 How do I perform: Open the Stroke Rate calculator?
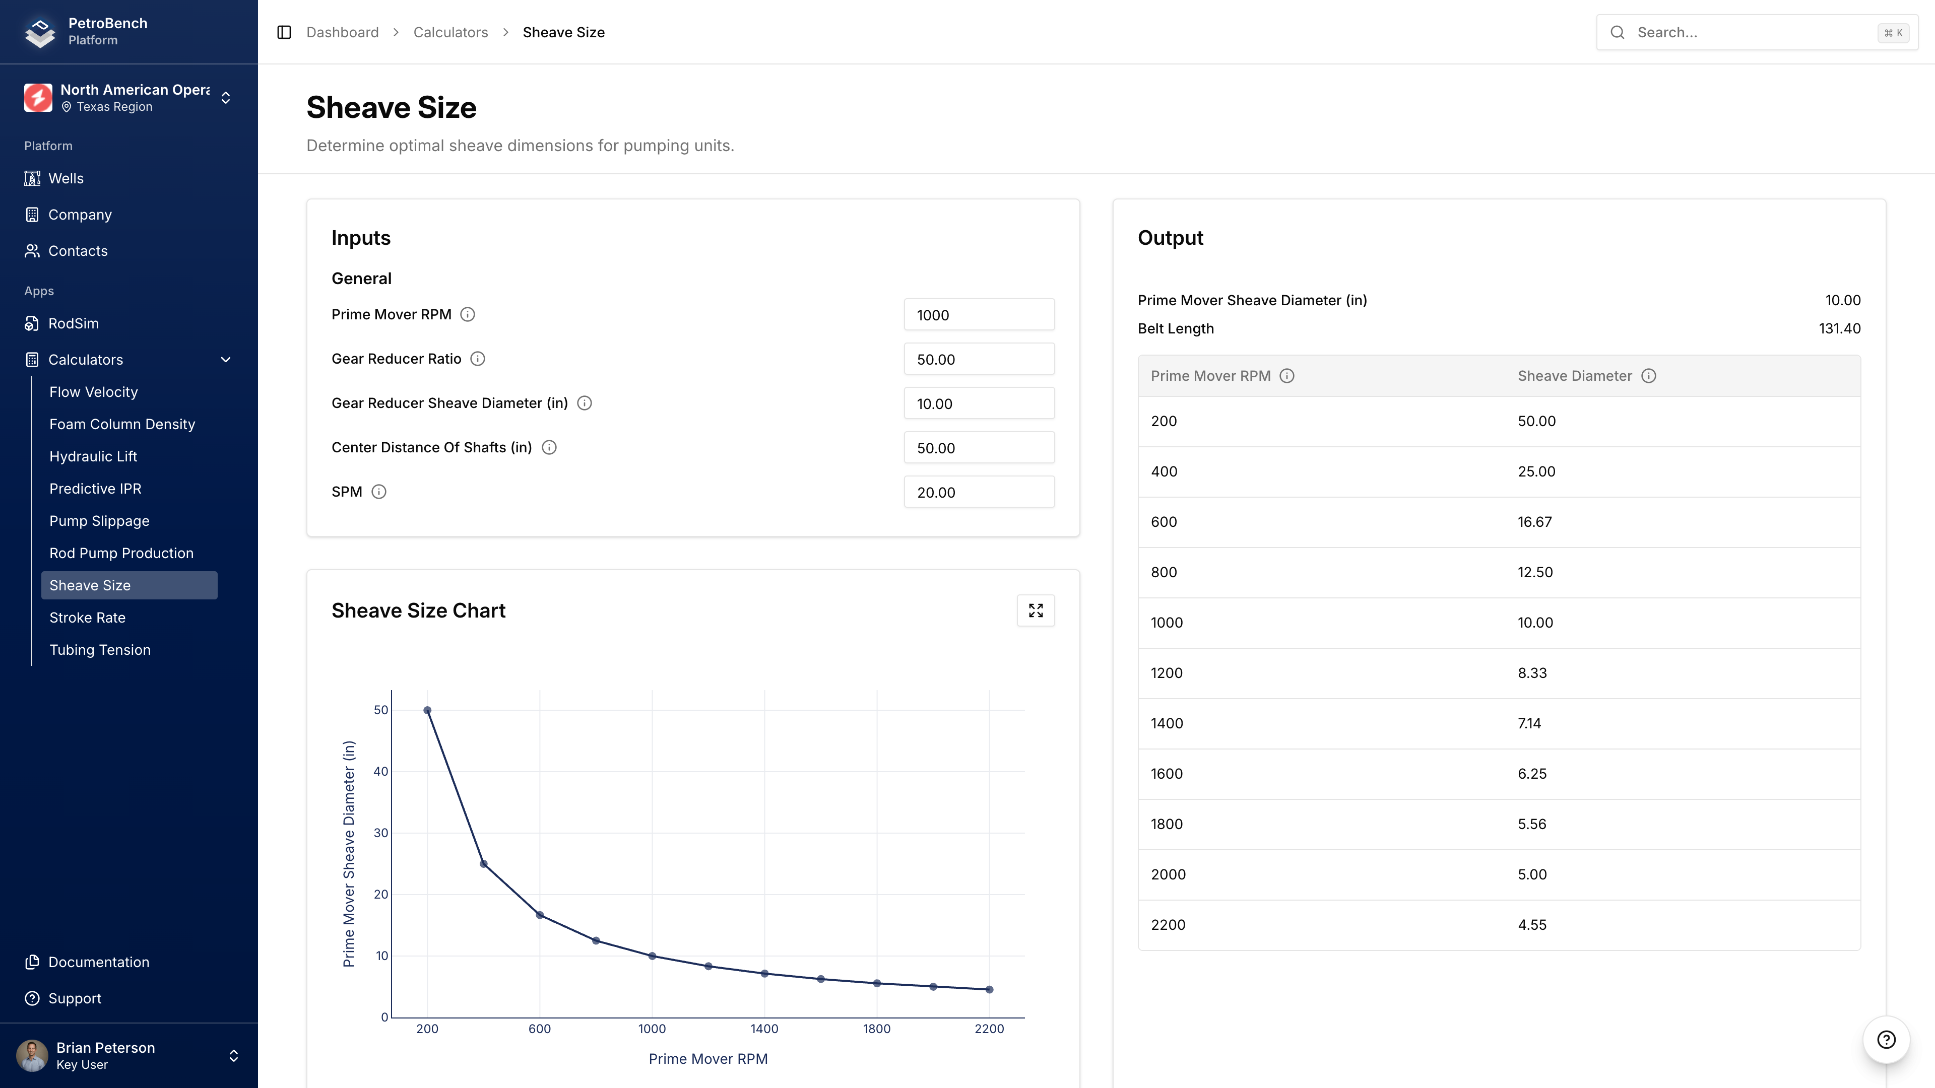pyautogui.click(x=87, y=617)
